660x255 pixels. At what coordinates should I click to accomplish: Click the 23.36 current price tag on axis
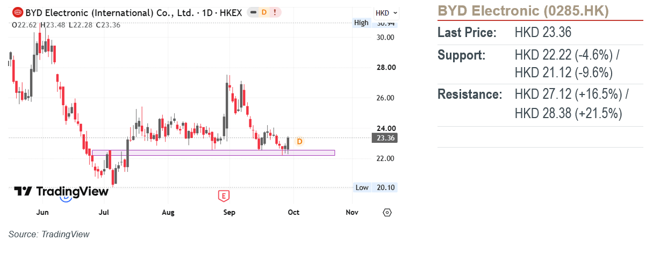coord(385,138)
